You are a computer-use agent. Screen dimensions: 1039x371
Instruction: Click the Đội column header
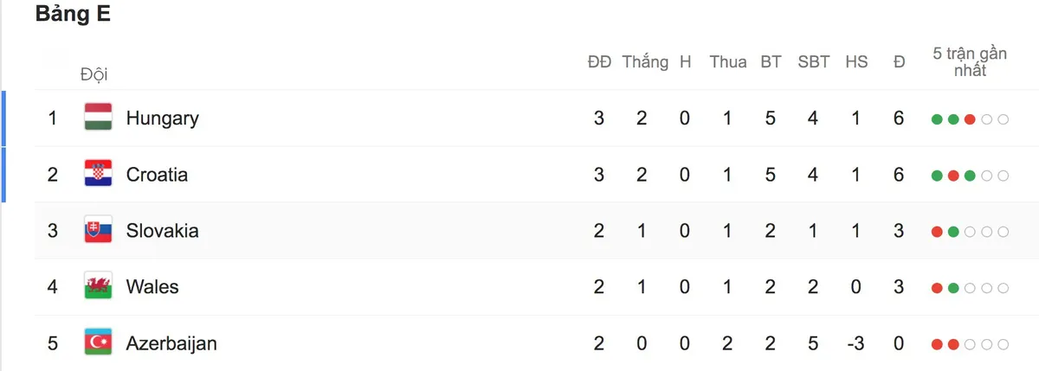(94, 74)
